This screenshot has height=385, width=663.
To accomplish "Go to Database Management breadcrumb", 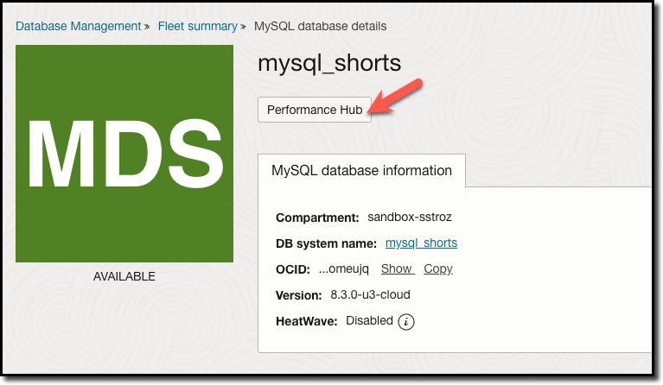I will 78,26.
